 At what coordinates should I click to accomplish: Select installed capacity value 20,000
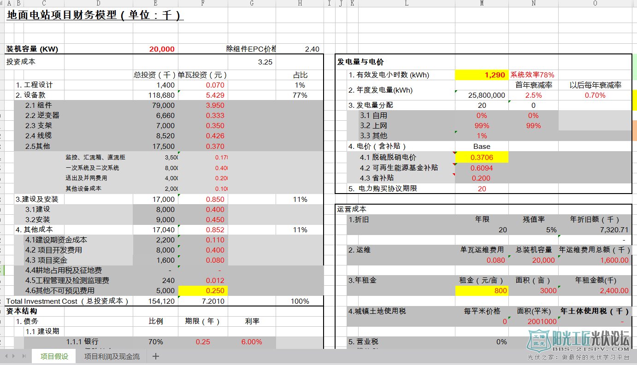(x=162, y=49)
